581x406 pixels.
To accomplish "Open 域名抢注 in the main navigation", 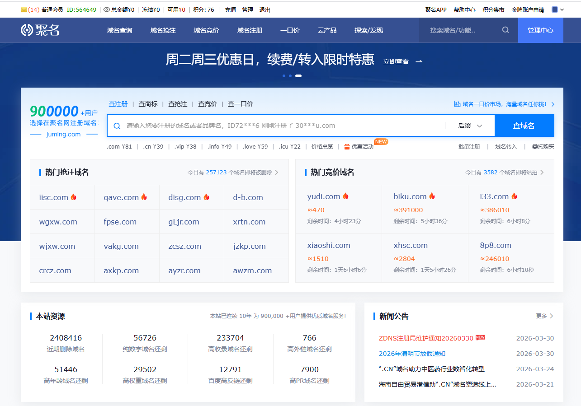I will click(x=163, y=30).
